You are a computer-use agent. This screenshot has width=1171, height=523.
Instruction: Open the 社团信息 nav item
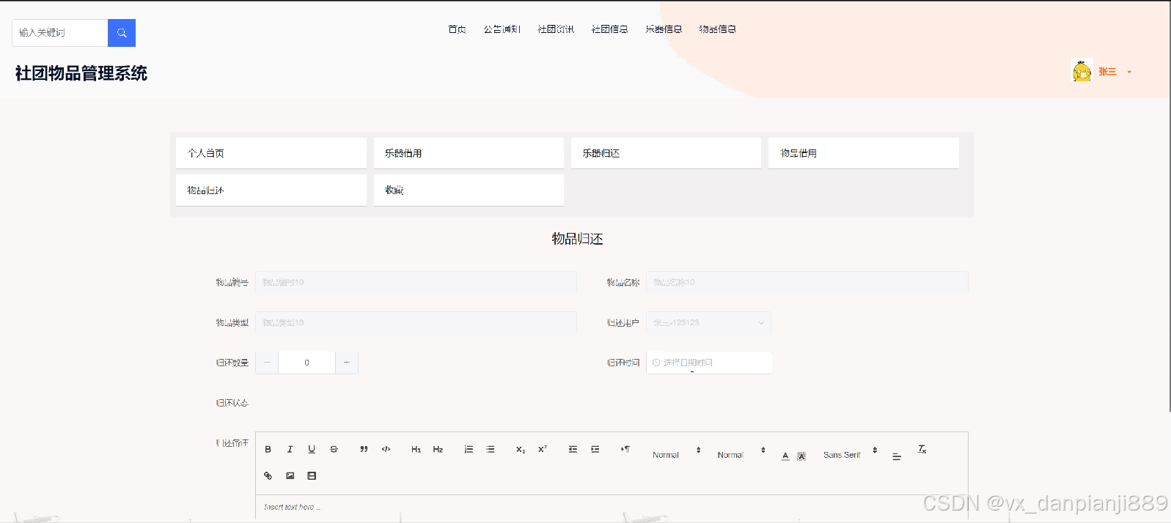(x=610, y=29)
